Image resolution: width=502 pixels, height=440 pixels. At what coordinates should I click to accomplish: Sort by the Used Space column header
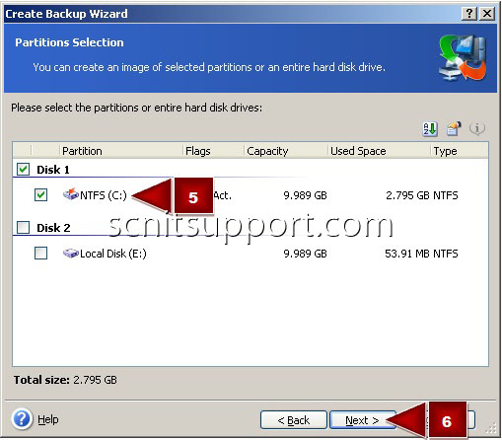[x=379, y=151]
